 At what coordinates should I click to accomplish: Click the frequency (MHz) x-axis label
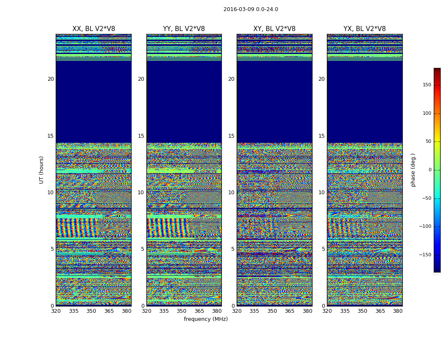point(206,319)
